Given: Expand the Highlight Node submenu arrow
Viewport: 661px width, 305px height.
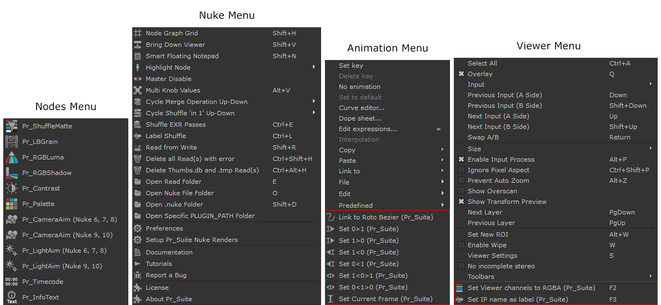Looking at the screenshot, I should click(314, 68).
